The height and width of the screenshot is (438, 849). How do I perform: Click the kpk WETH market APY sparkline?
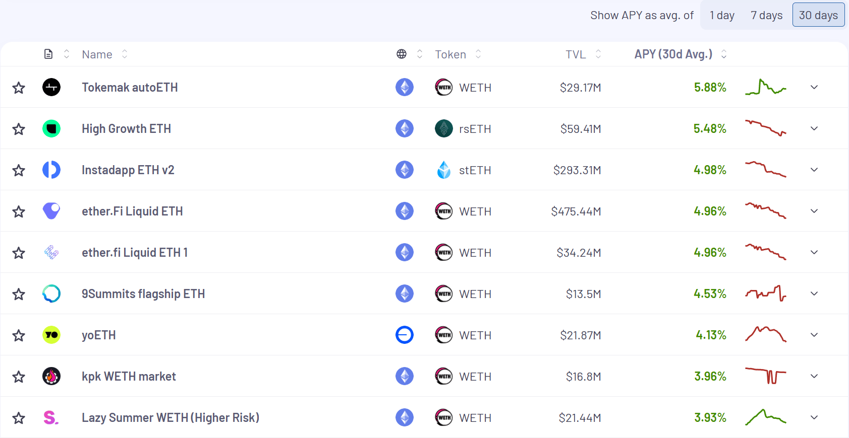click(766, 376)
